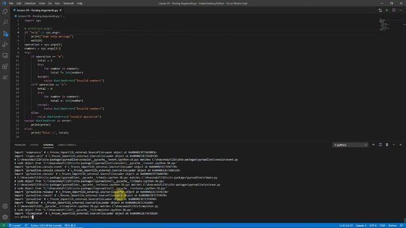Select the Terminal panel tab
406x228 pixels.
coord(48,145)
